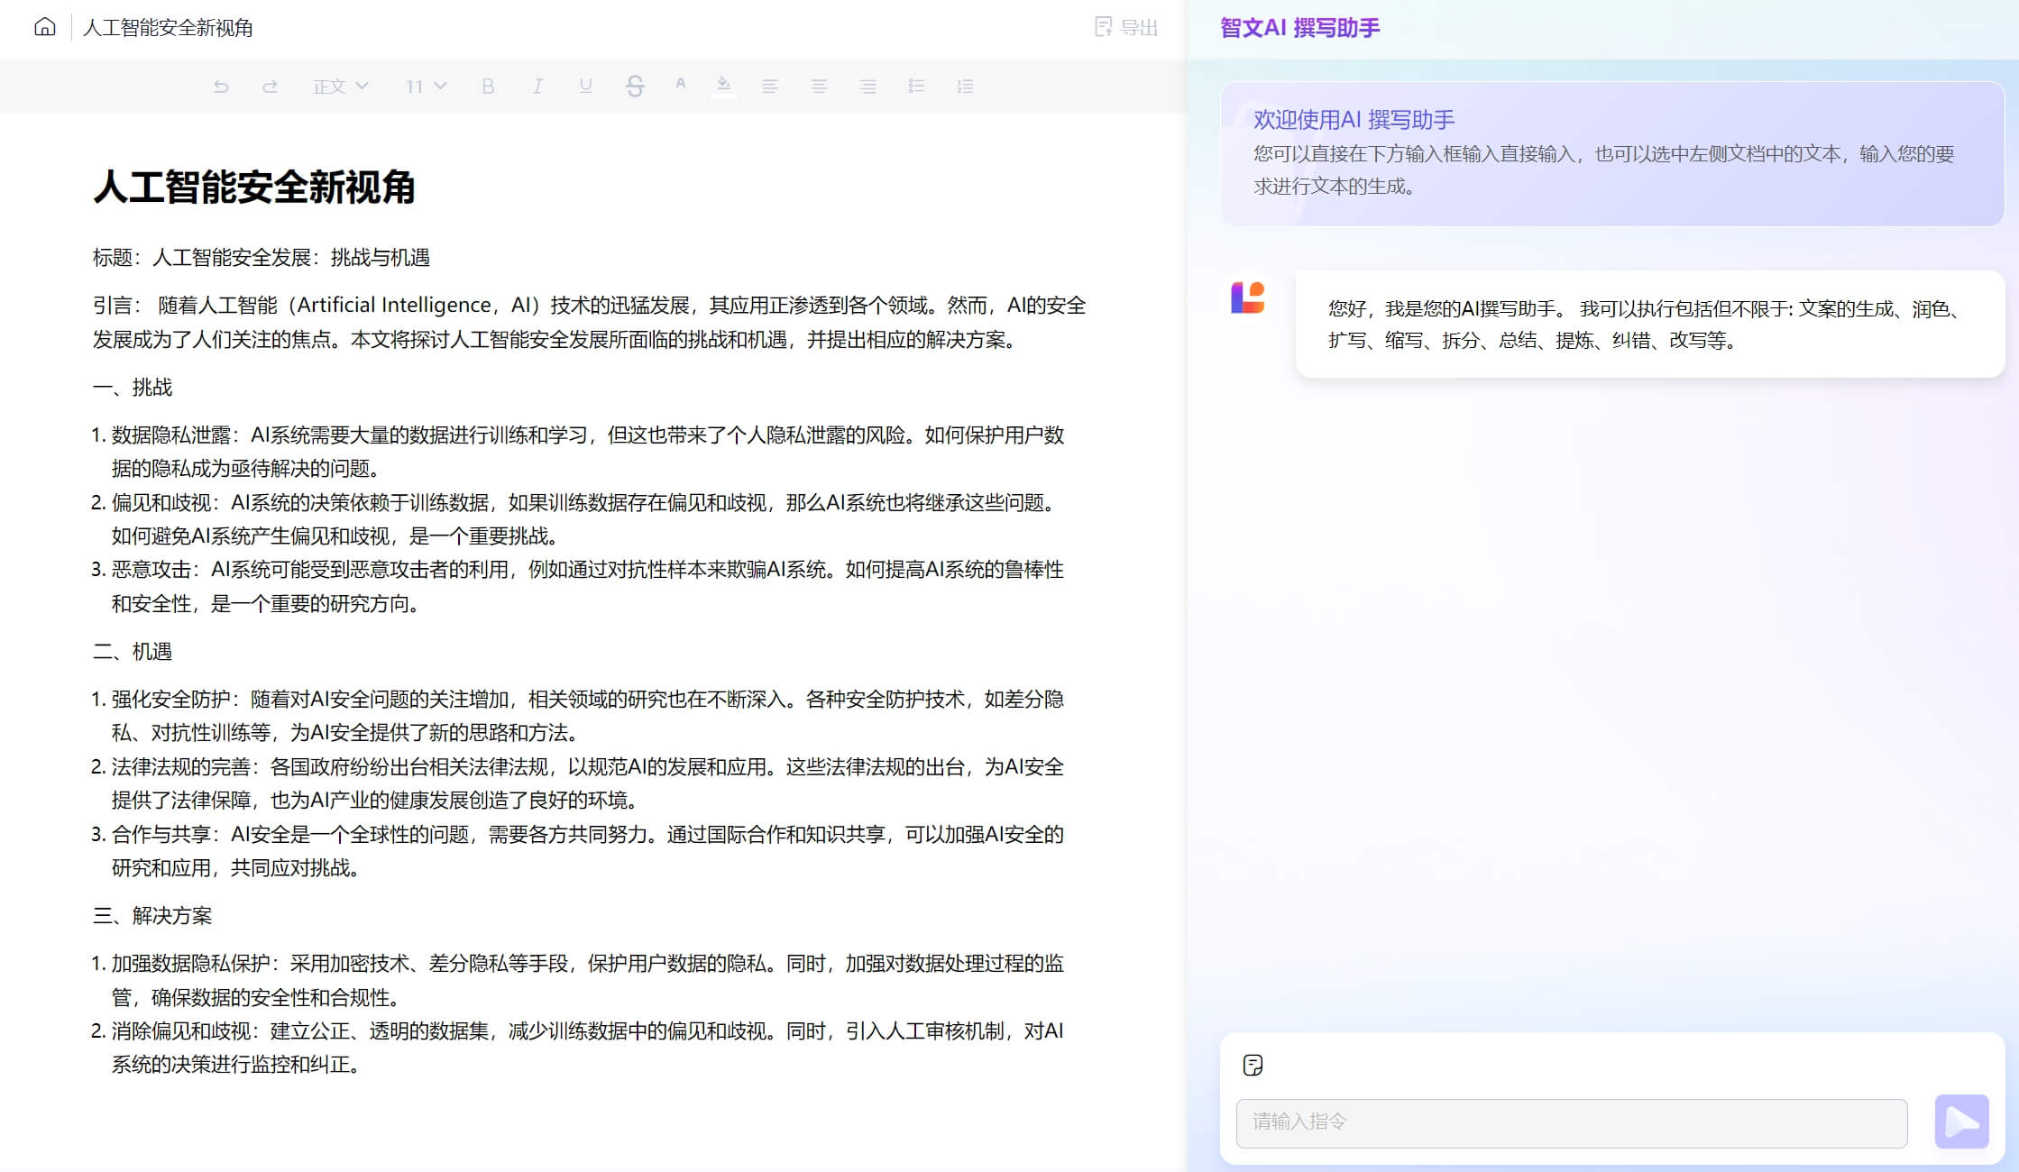This screenshot has height=1172, width=2019.
Task: Send the instruction with the purple arrow button
Action: coord(1961,1122)
